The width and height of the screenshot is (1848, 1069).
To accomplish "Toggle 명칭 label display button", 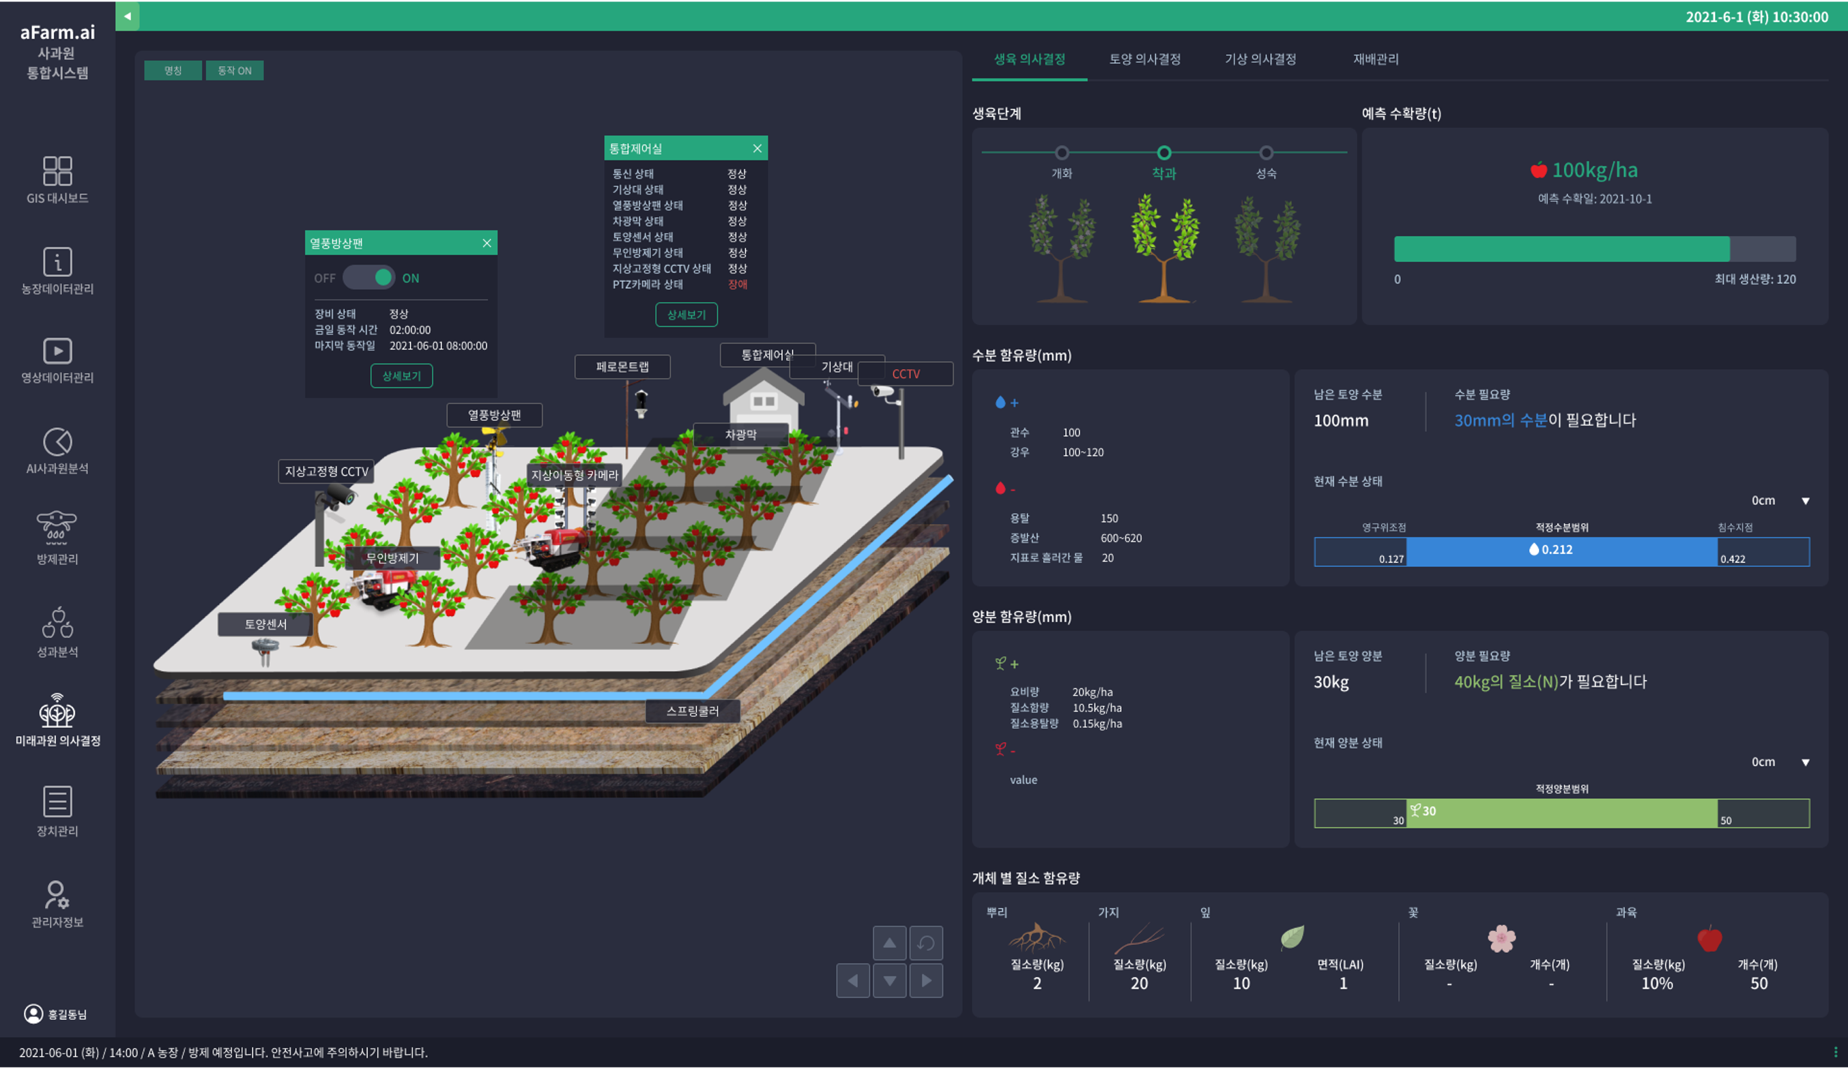I will pos(173,70).
